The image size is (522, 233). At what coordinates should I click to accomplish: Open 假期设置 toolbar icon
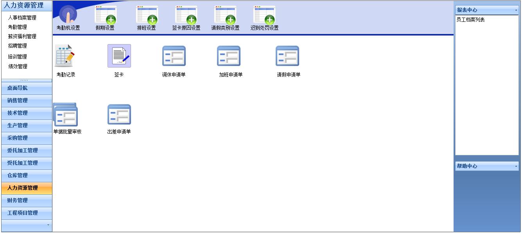pyautogui.click(x=106, y=15)
